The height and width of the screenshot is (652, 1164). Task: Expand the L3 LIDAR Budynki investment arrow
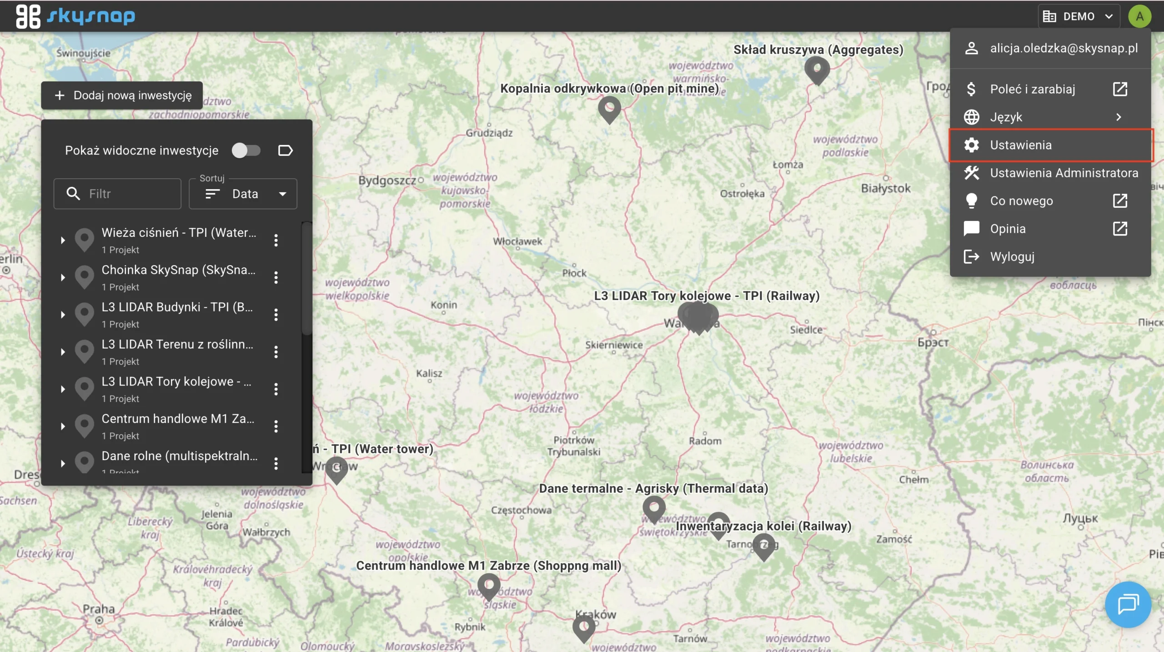[63, 315]
